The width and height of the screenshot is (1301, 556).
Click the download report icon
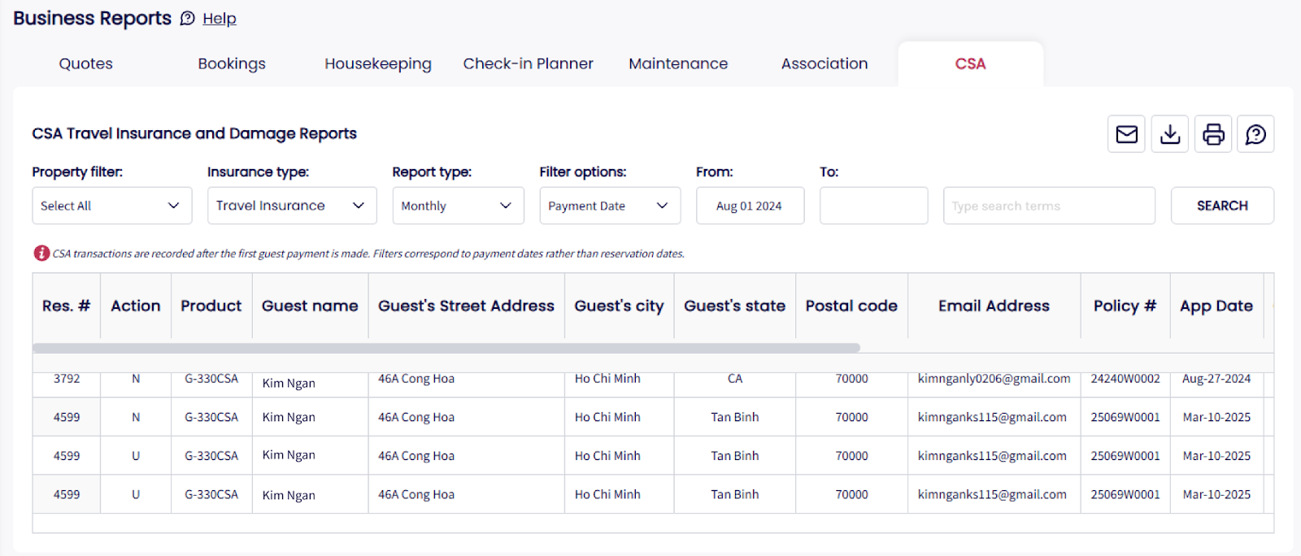coord(1170,134)
